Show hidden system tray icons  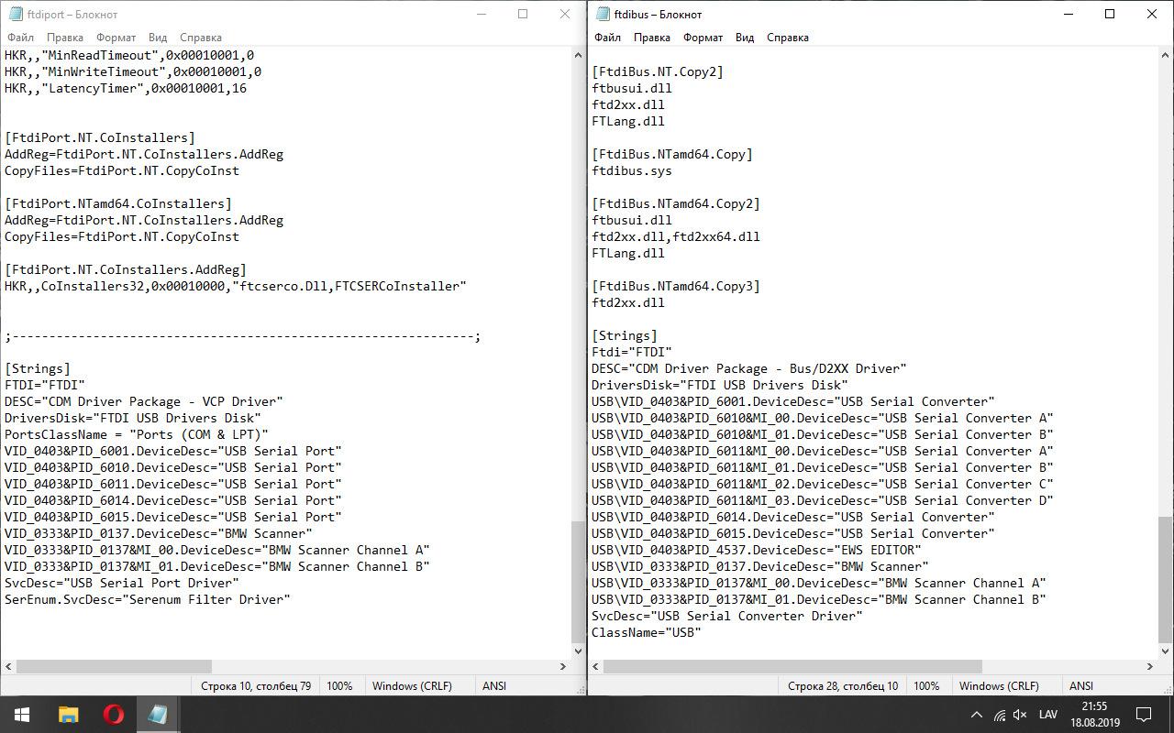click(975, 715)
